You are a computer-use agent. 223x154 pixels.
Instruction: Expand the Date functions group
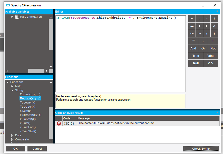(12, 135)
